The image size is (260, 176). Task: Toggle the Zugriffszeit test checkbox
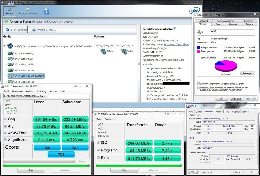(x=6, y=140)
